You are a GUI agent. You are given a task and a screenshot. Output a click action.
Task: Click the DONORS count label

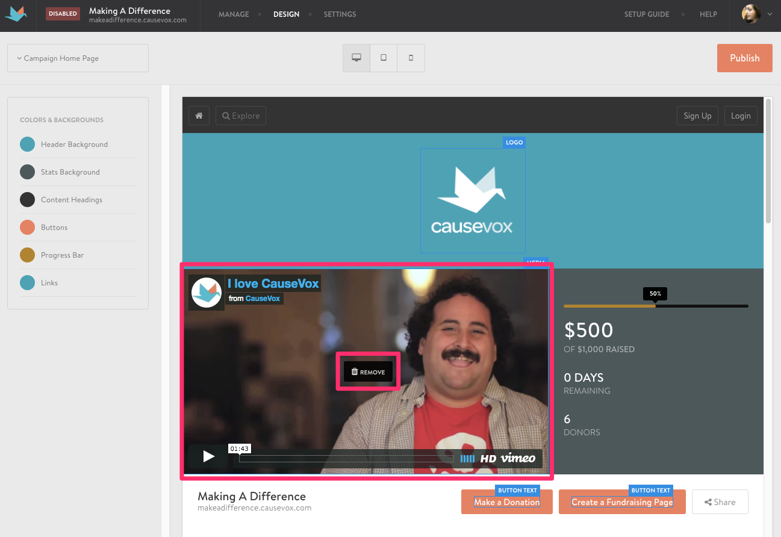582,432
